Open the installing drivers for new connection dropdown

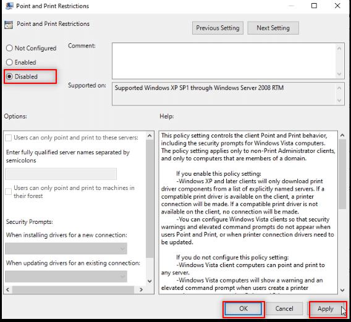(x=66, y=249)
